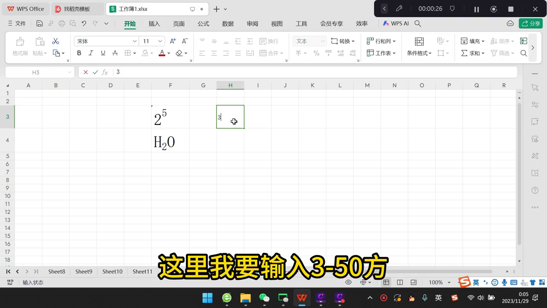Click the selection arrow icon in right sidebar
Viewport: 547px width, 308px height.
(535, 88)
